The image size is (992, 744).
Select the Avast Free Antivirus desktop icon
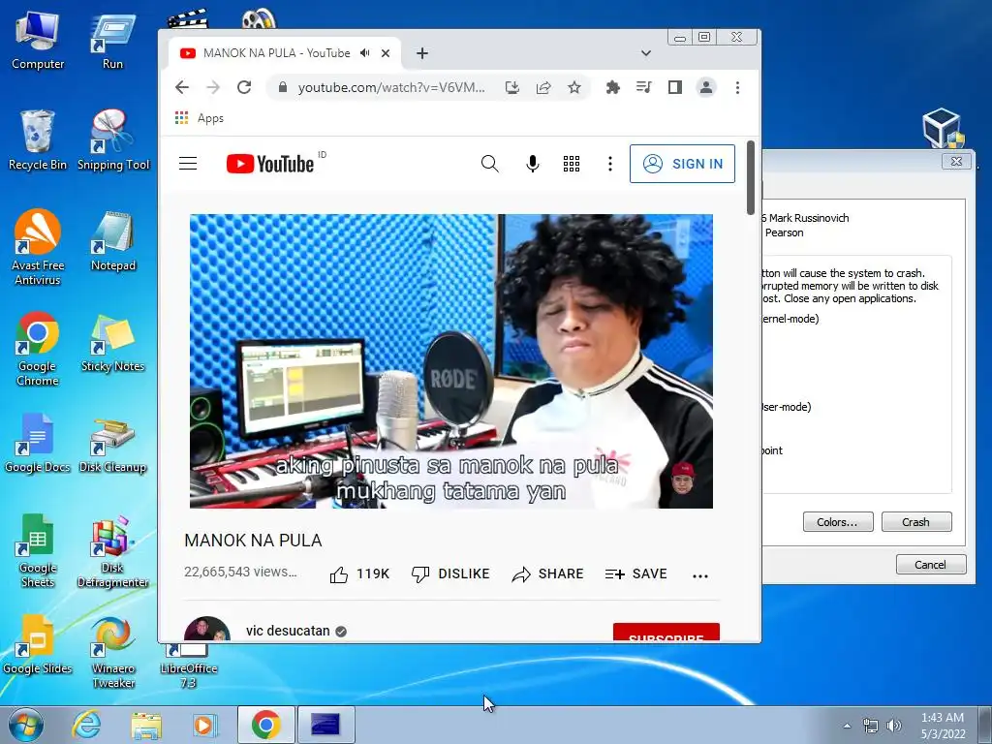[38, 248]
